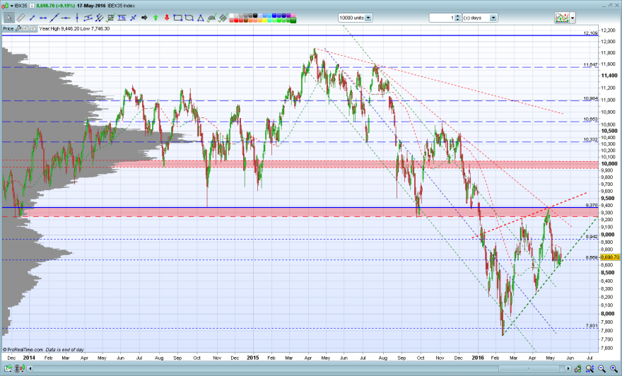The height and width of the screenshot is (376, 622).
Task: Restore the chart window size
Action: [610, 5]
